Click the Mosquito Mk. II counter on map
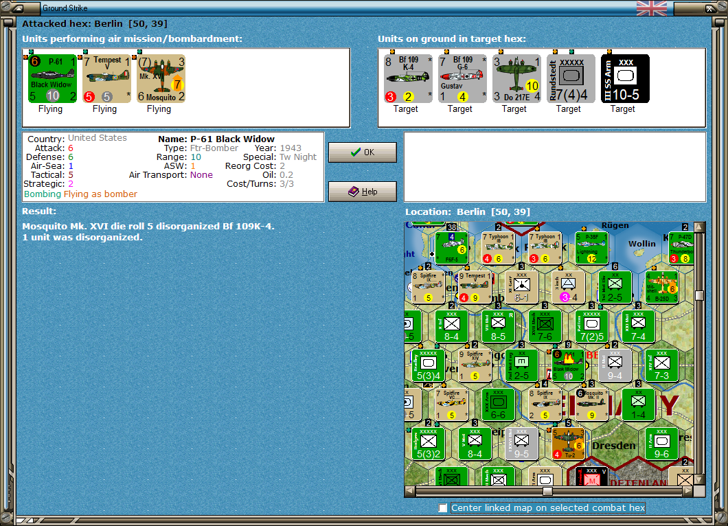 point(592,405)
